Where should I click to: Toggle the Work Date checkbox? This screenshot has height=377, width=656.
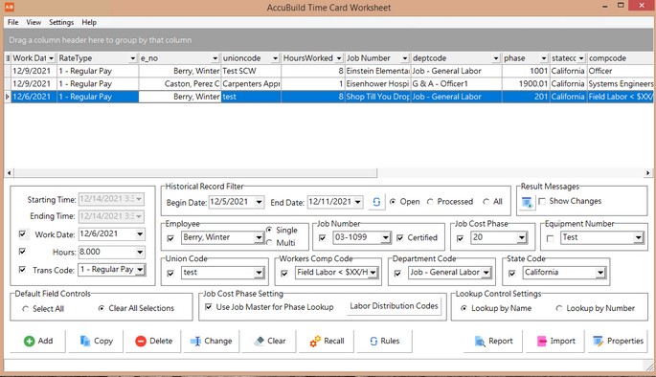coord(23,234)
